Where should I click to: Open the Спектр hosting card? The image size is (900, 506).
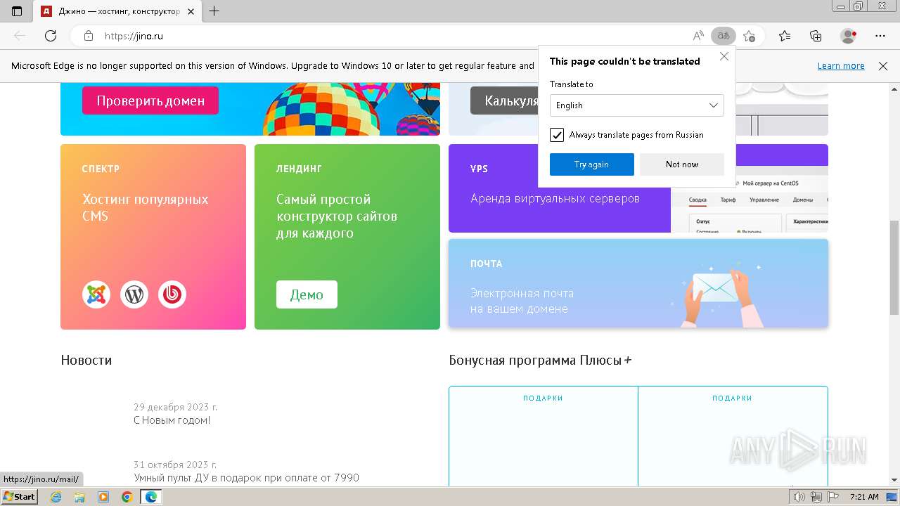tap(153, 237)
